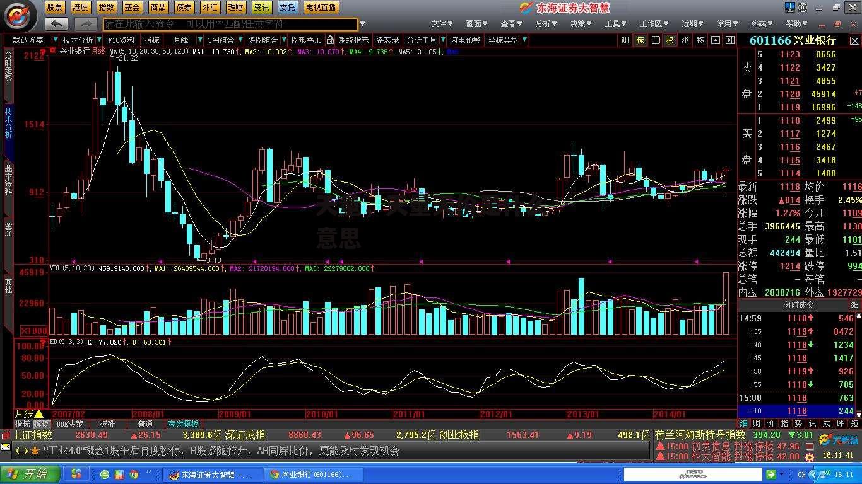The height and width of the screenshot is (484, 862).
Task: Open the 分析 menu
Action: point(546,24)
